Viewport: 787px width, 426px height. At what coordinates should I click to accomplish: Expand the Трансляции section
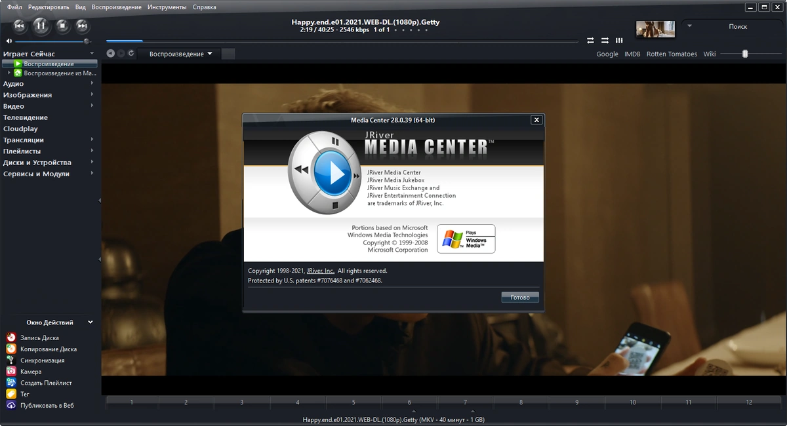[92, 140]
